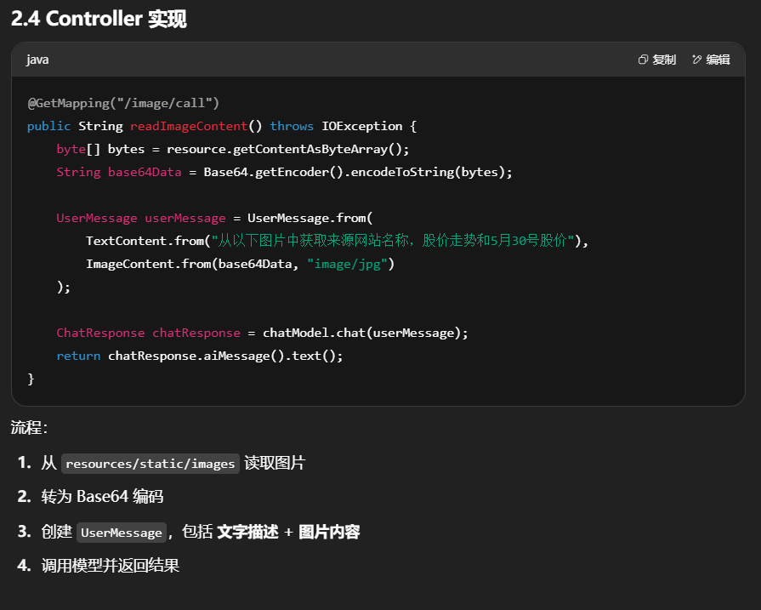Click the UserMessage inline code tag
The width and height of the screenshot is (761, 610).
[x=121, y=533]
